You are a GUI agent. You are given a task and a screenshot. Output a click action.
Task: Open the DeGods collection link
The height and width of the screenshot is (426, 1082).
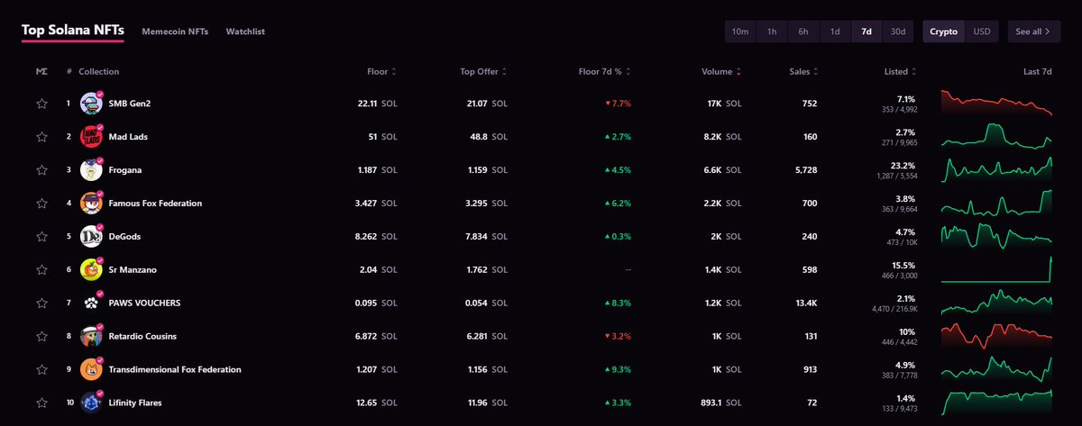coord(124,237)
